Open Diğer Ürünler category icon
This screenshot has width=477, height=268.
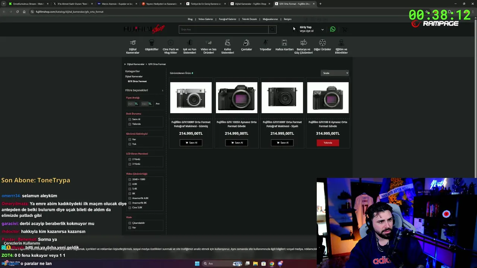click(322, 43)
